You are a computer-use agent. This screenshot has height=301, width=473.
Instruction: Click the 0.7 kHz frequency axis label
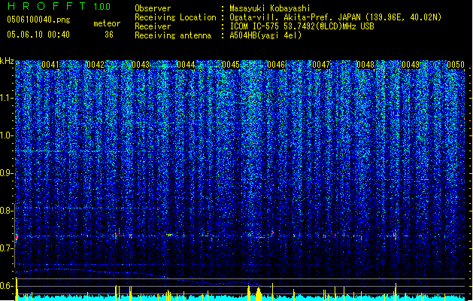(6, 248)
